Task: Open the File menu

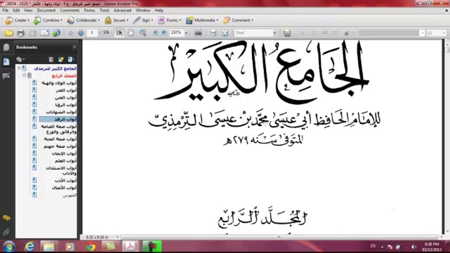Action: click(x=6, y=11)
